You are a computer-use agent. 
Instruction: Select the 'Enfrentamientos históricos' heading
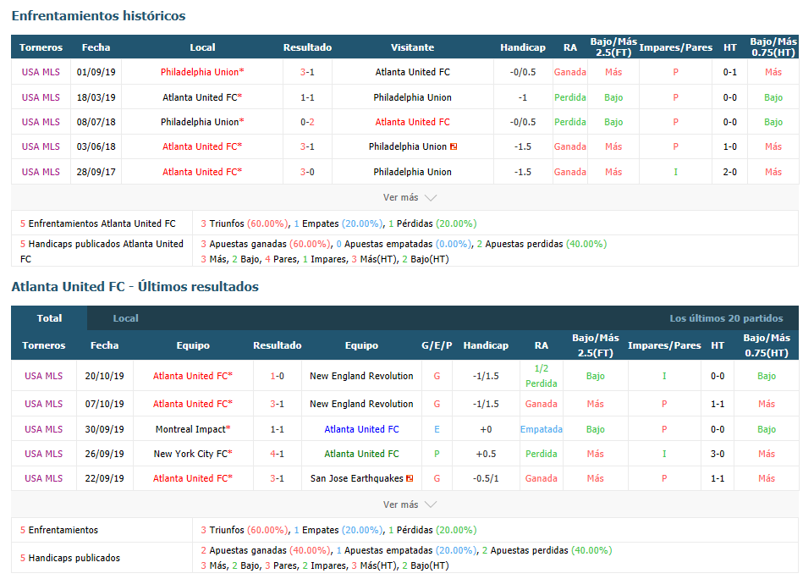98,15
